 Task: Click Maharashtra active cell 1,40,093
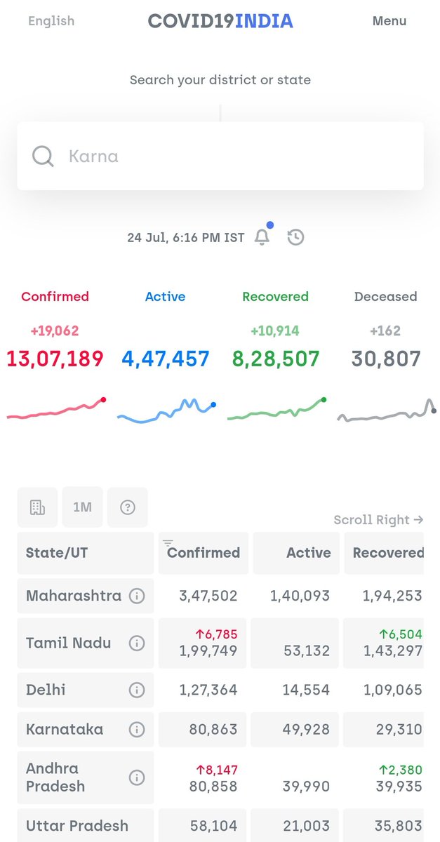295,596
